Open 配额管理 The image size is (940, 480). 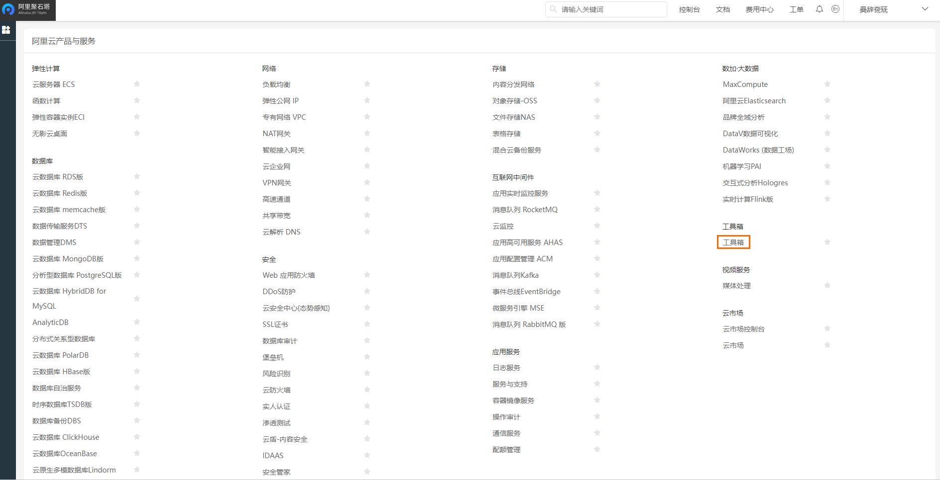click(x=506, y=450)
